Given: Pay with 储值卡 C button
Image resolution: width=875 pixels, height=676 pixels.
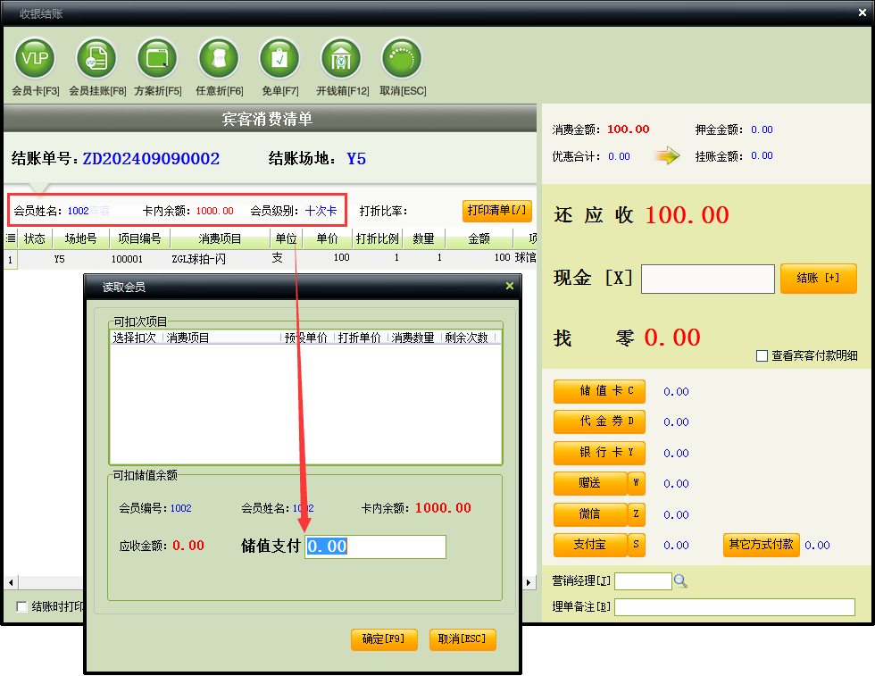Looking at the screenshot, I should [599, 391].
